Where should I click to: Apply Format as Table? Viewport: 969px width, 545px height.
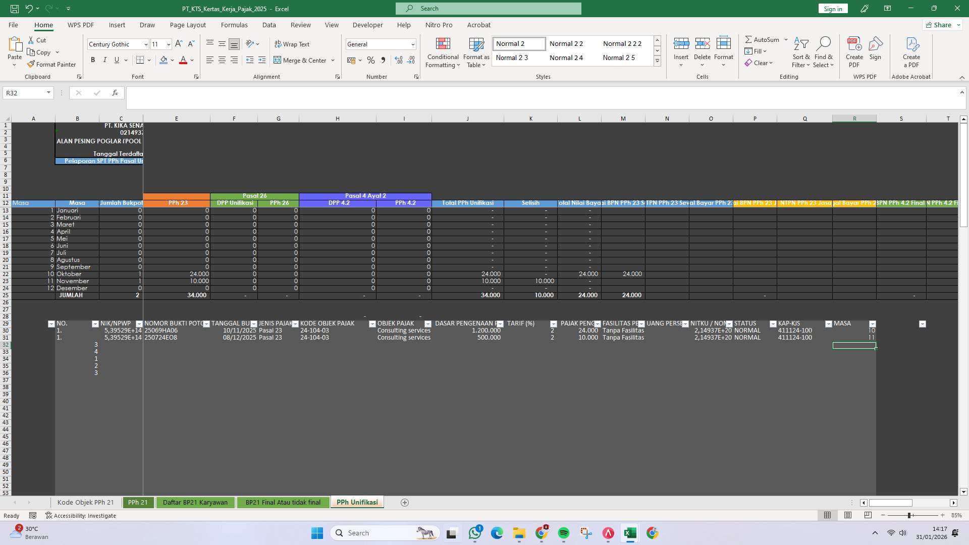tap(475, 52)
